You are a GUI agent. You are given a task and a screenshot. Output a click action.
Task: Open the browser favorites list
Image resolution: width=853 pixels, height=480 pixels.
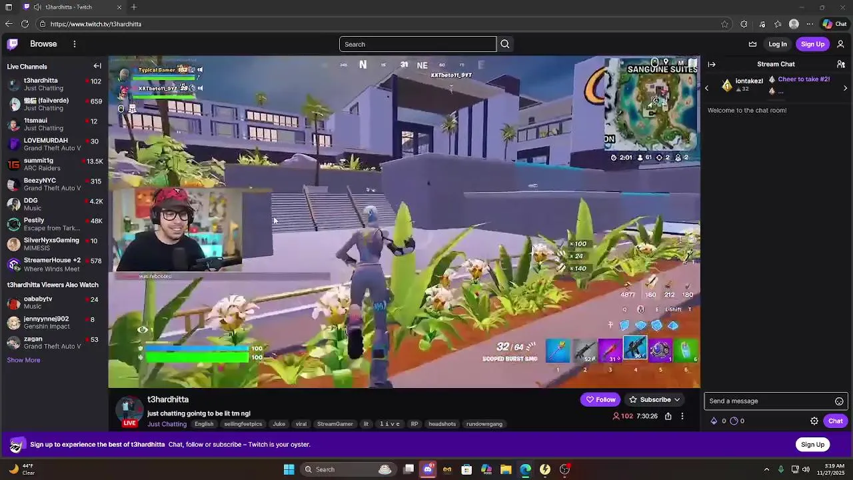[778, 24]
